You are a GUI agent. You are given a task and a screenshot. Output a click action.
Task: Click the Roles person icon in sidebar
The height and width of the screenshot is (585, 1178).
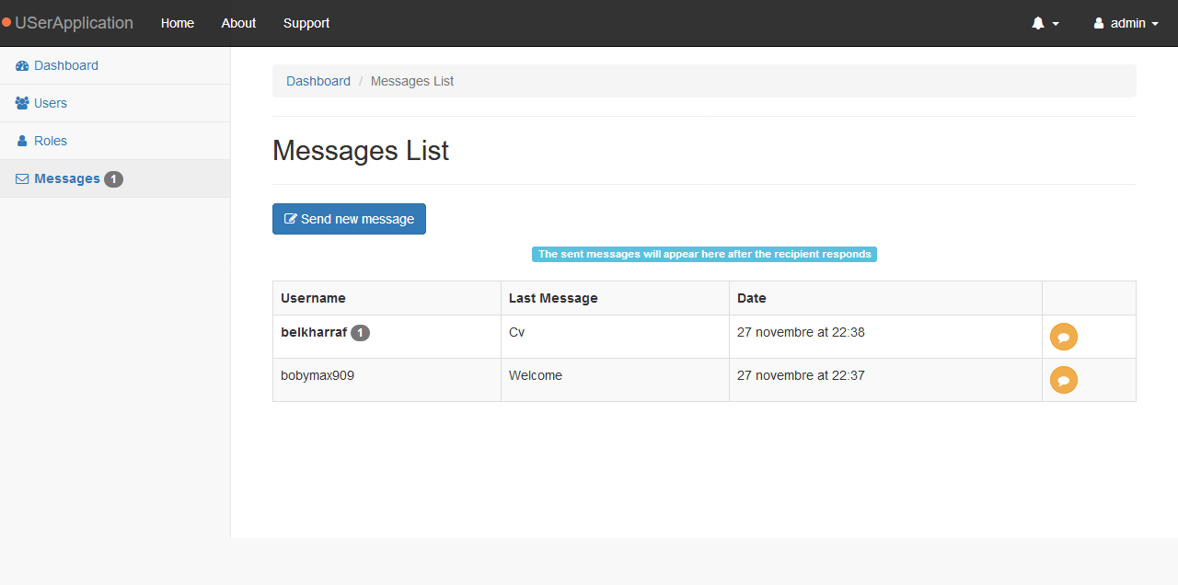[x=22, y=142]
